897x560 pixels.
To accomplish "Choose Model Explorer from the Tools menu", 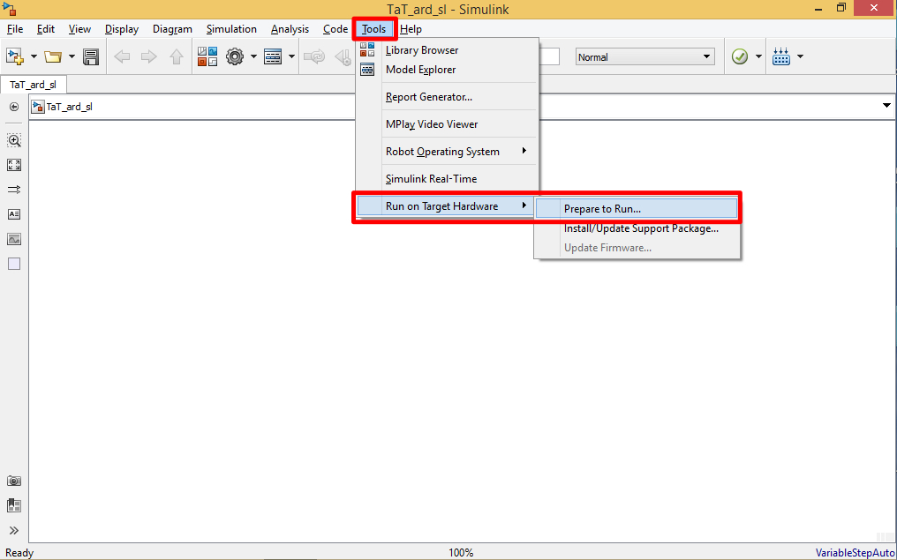I will coord(448,70).
